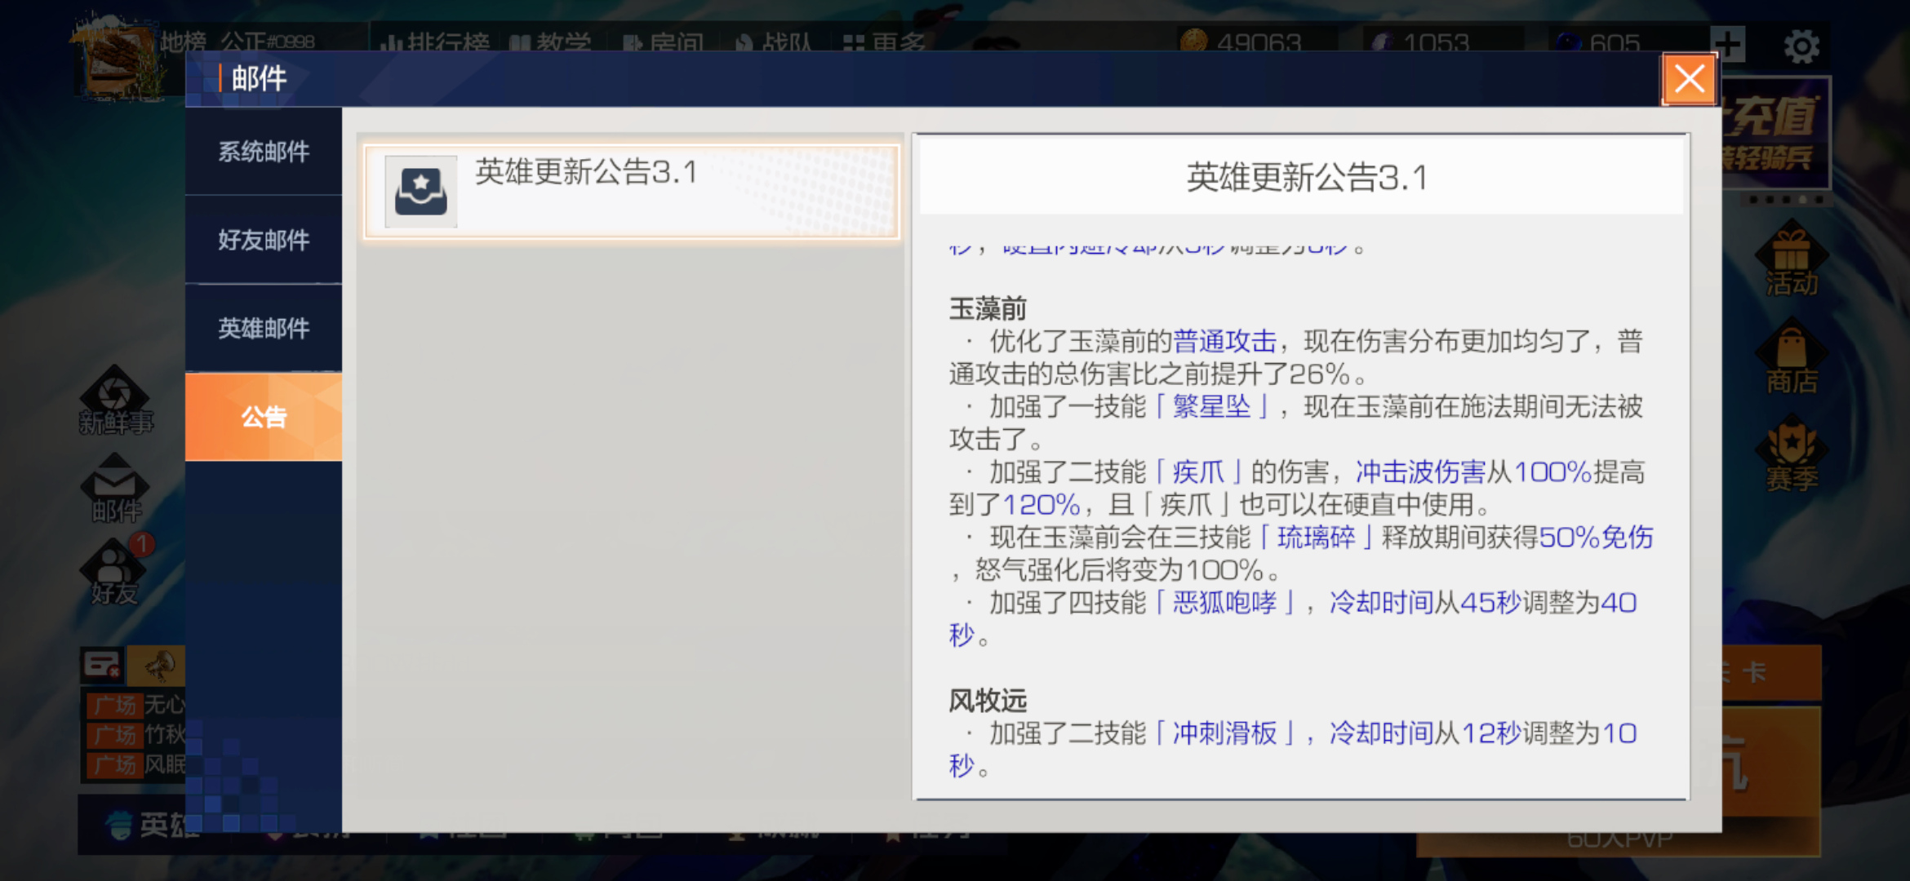The height and width of the screenshot is (881, 1910).
Task: Open the 排行榜 leaderboard menu
Action: point(435,42)
